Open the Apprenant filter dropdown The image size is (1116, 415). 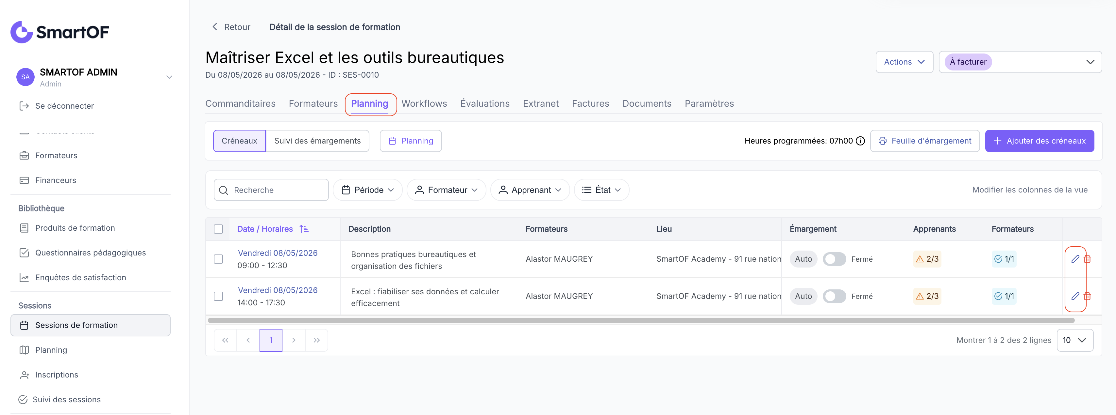530,190
